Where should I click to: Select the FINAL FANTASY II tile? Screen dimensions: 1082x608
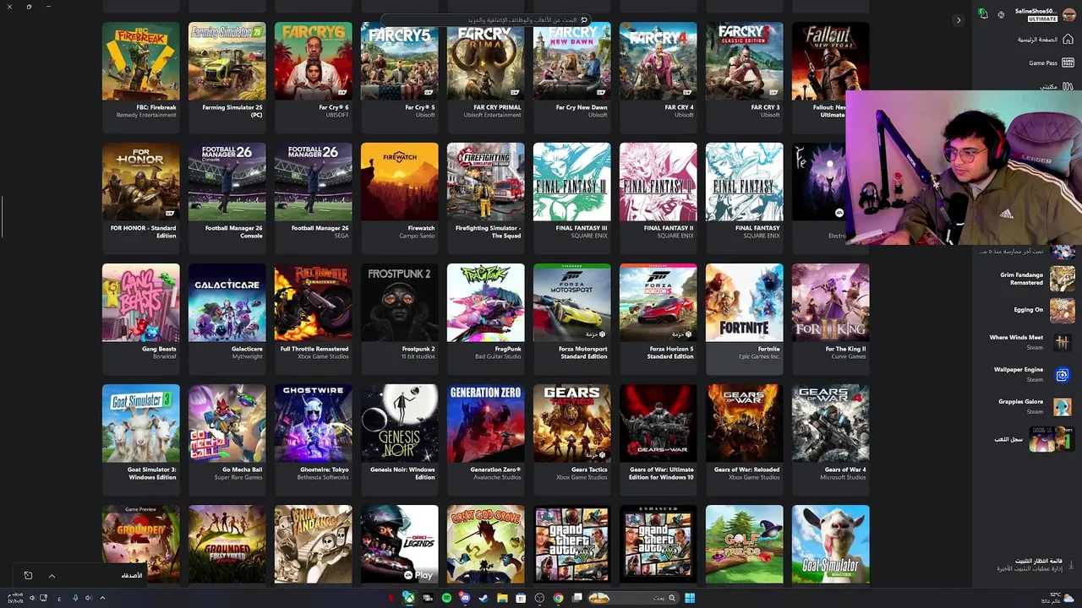(658, 198)
